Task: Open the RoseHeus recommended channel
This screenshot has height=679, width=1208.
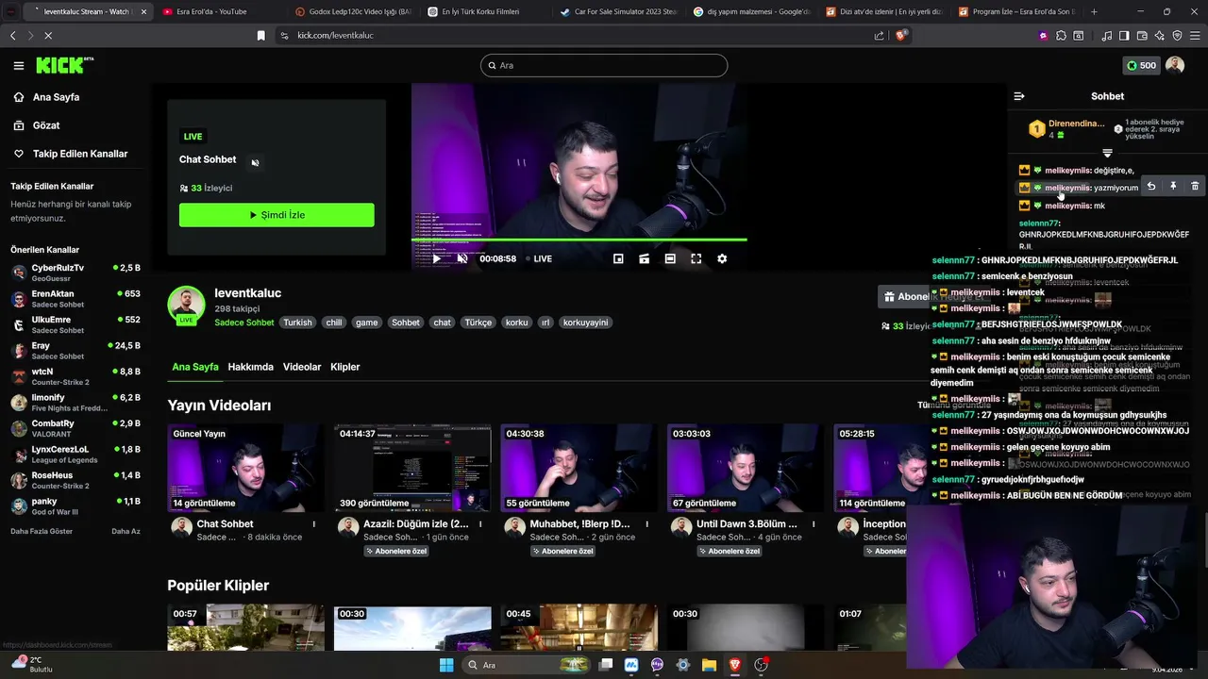Action: click(75, 480)
